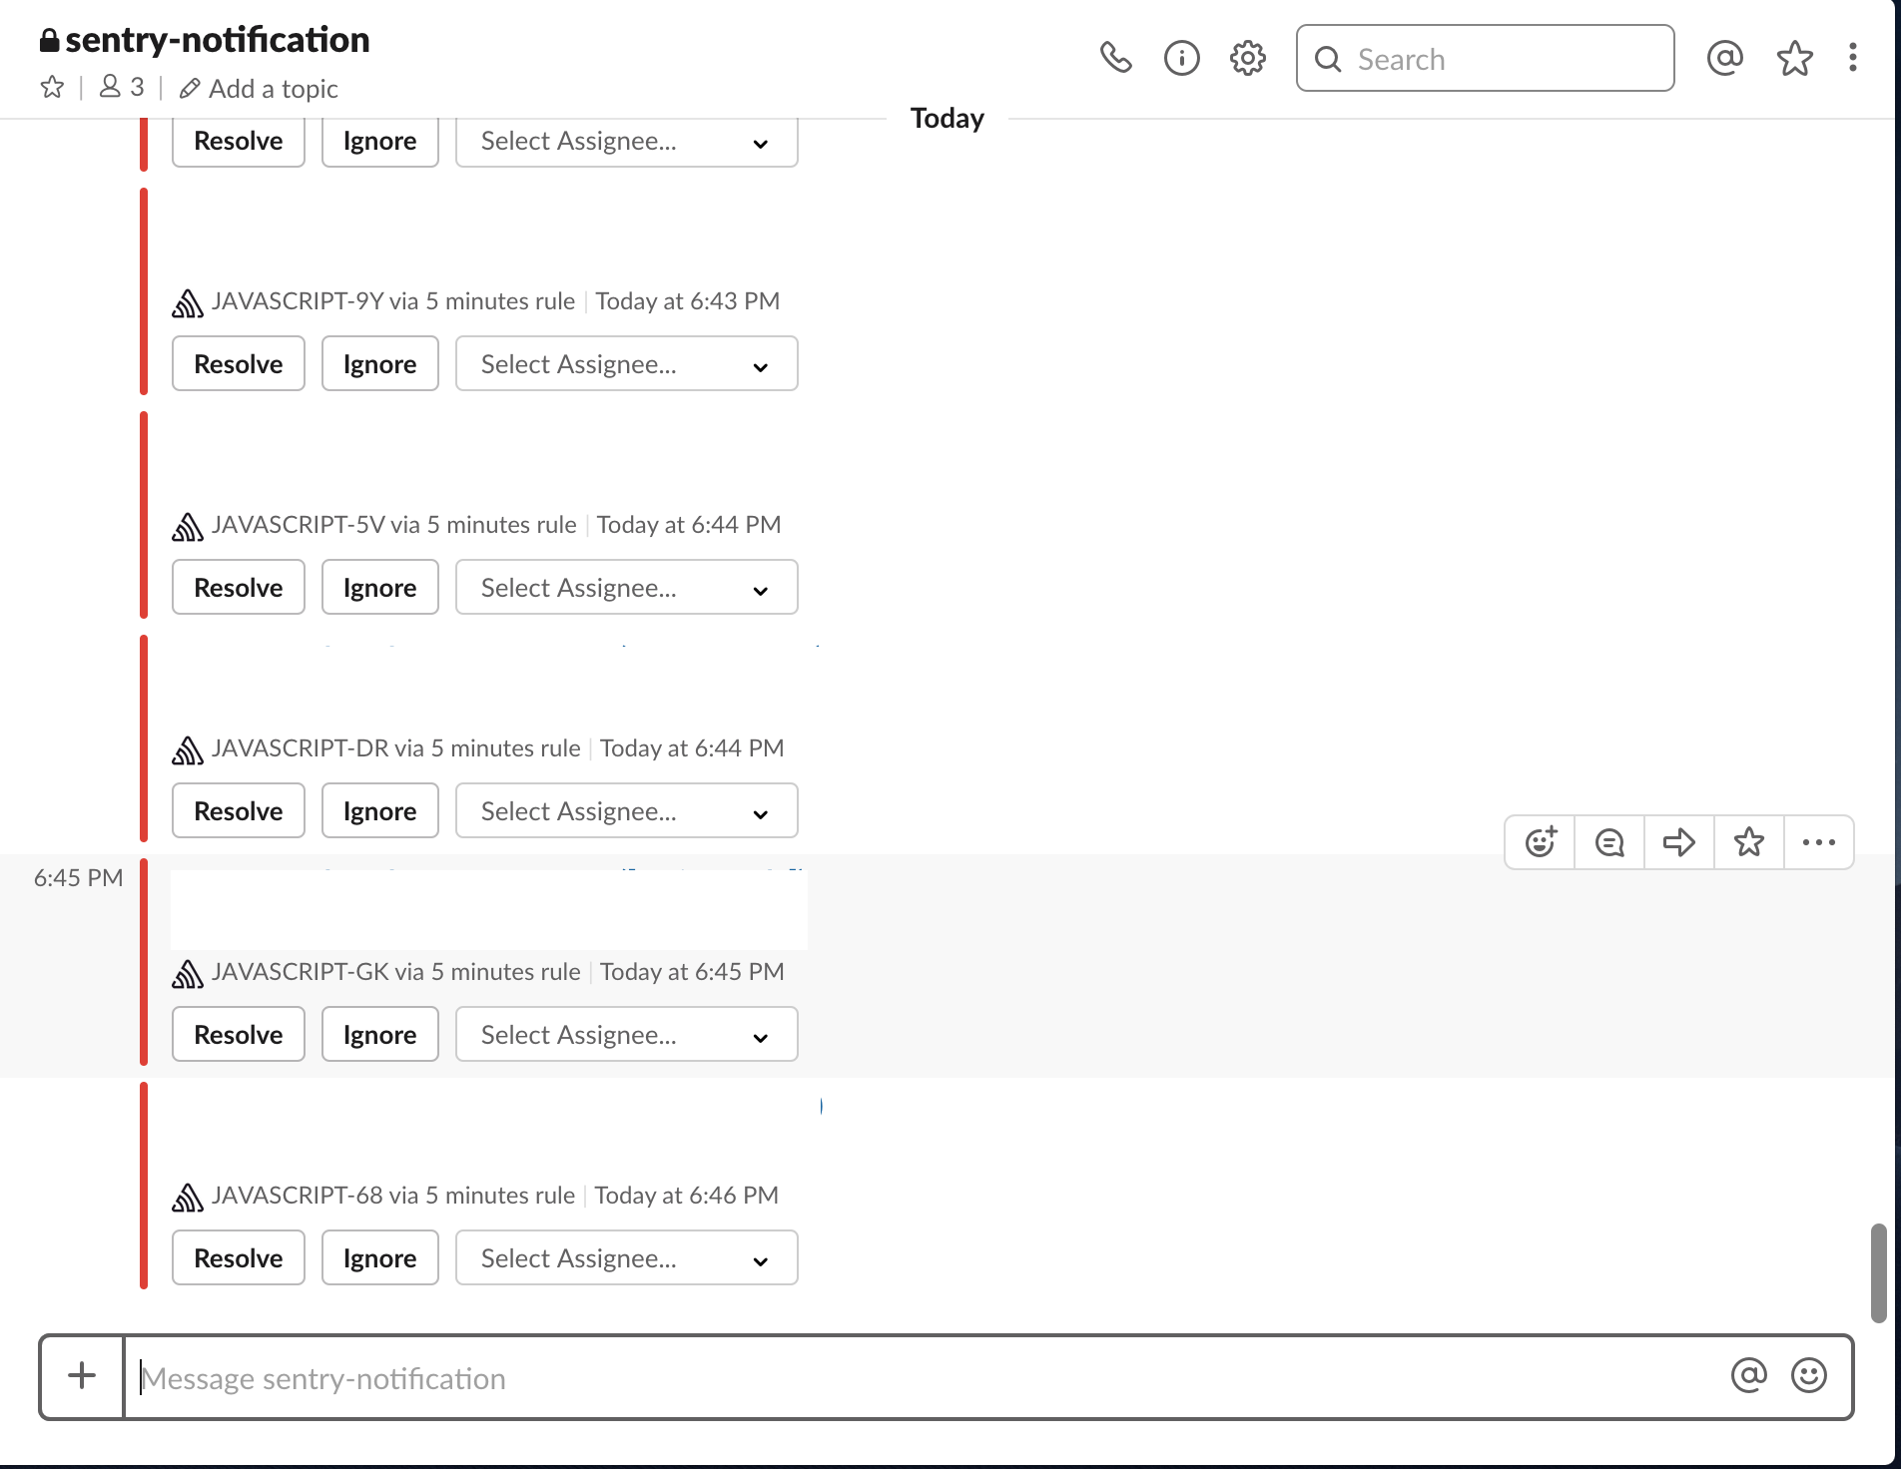Click Sentry logo beside JAVASCRIPT-5V
1901x1469 pixels.
pos(188,526)
